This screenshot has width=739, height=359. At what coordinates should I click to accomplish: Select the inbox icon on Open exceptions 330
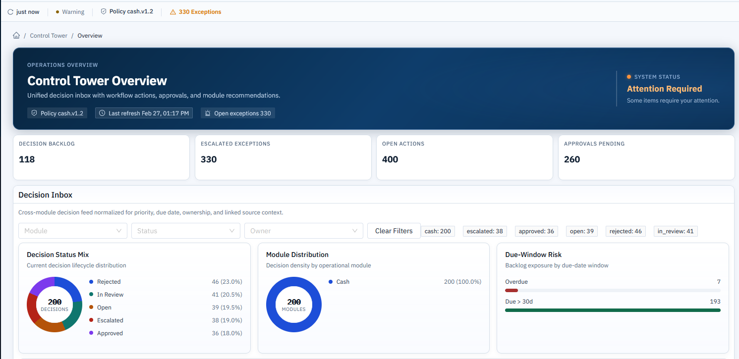tap(208, 113)
